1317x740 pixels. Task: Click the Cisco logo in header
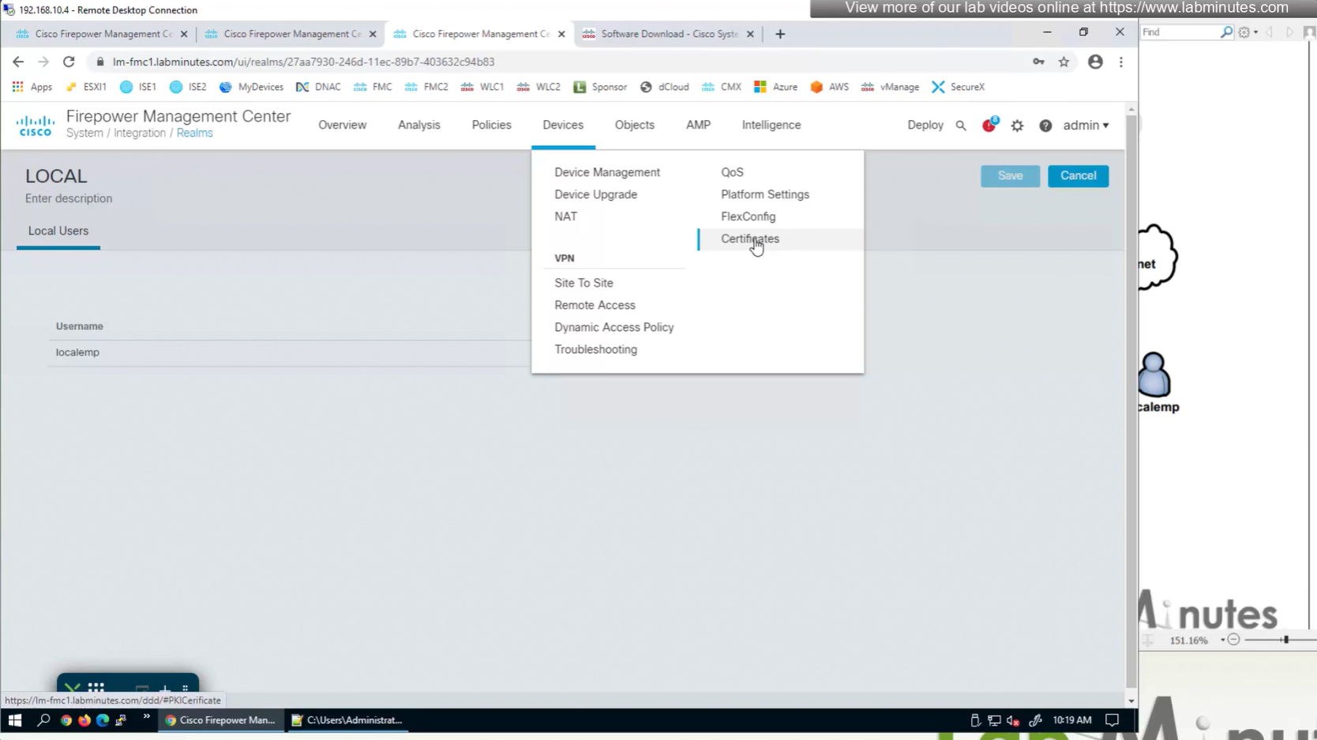pos(36,126)
